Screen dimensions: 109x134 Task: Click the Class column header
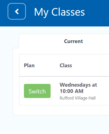(66, 65)
